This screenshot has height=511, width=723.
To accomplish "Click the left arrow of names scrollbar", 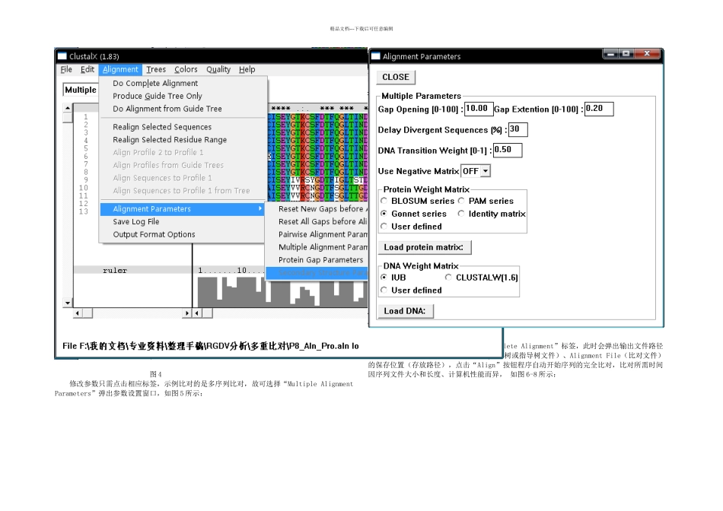I will [78, 313].
